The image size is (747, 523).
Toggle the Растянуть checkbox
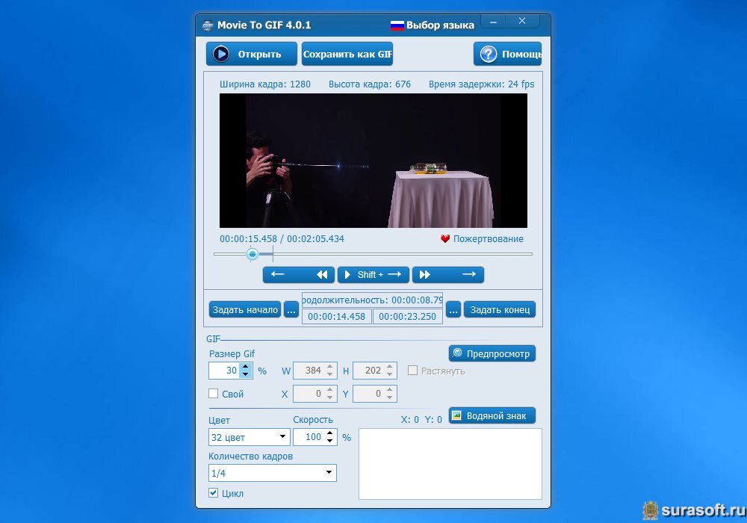click(412, 370)
